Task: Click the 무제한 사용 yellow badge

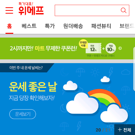Action: click(83, 44)
